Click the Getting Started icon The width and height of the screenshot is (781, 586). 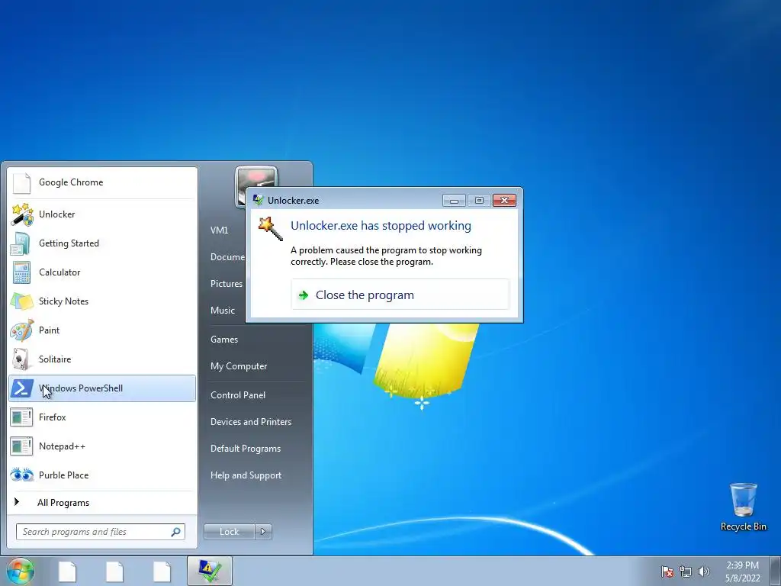tap(21, 243)
